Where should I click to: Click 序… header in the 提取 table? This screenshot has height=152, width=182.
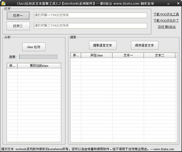[x=76, y=55]
